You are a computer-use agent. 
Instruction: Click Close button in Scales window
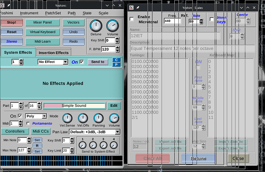238,159
